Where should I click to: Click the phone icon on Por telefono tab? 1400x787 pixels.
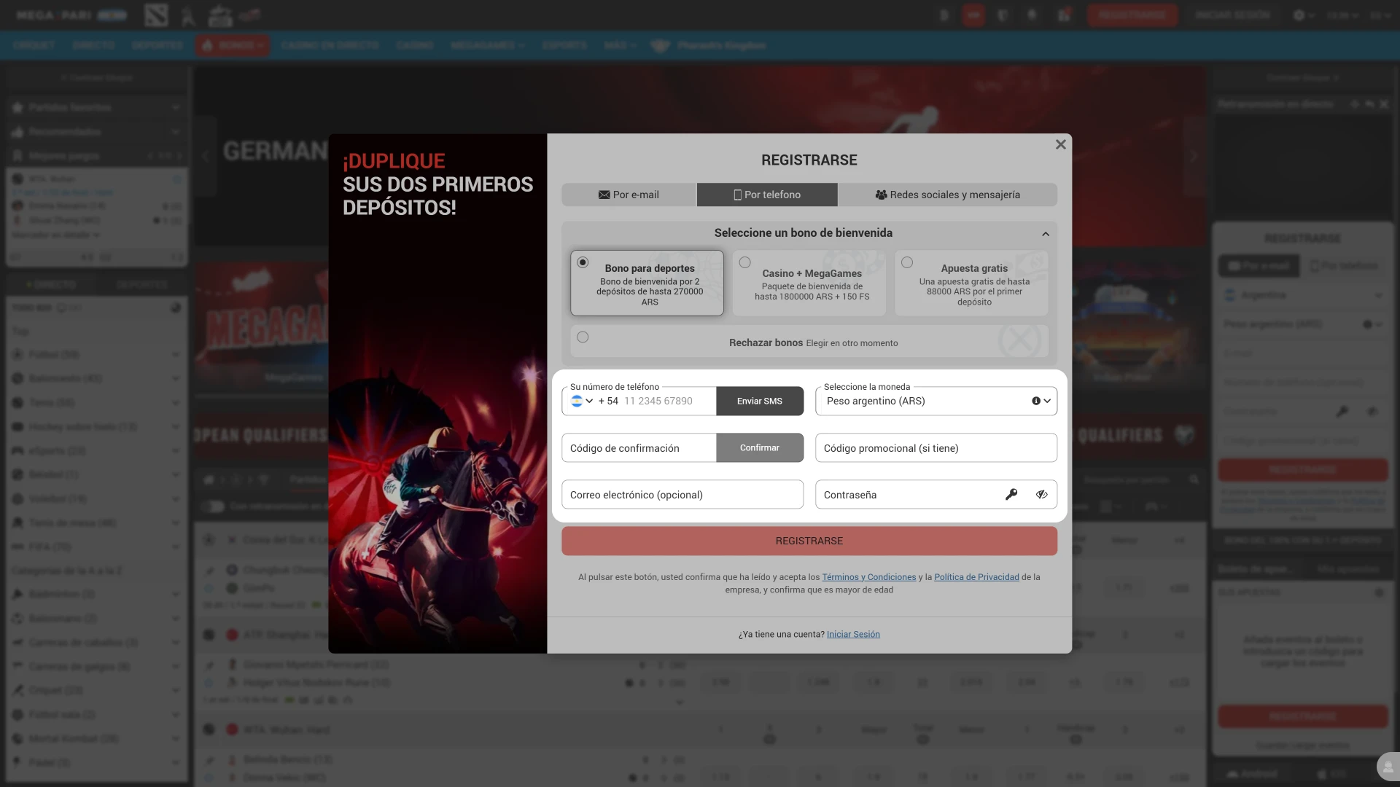(737, 195)
